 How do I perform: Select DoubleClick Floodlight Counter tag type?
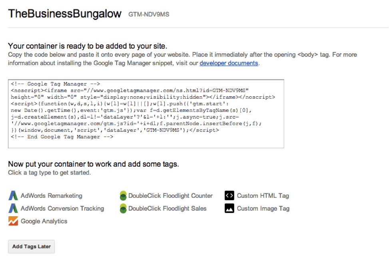point(170,196)
